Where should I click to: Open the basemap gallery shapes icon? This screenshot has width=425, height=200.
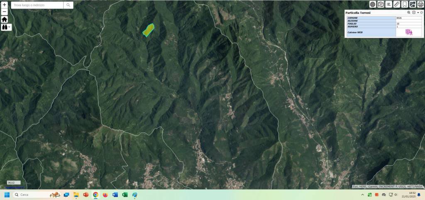point(413,4)
